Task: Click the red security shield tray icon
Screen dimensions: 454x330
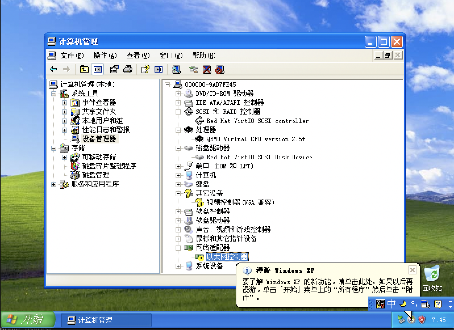Action: (x=422, y=320)
